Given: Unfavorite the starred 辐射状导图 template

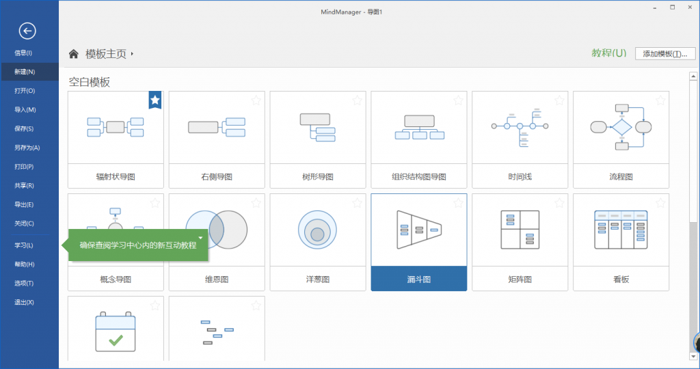Looking at the screenshot, I should tap(155, 100).
